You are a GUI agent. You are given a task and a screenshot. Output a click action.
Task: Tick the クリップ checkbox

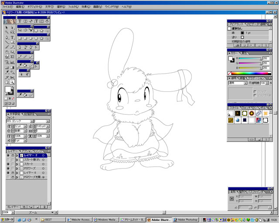[x=255, y=91]
